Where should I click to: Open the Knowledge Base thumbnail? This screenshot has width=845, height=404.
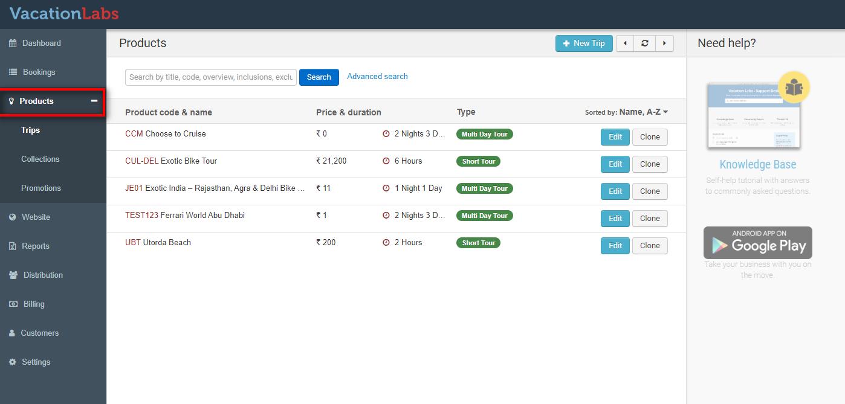[x=754, y=116]
